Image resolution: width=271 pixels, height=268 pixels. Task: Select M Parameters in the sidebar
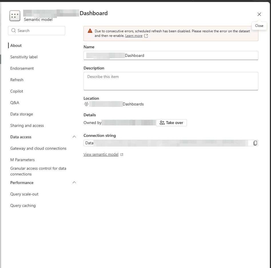click(23, 160)
